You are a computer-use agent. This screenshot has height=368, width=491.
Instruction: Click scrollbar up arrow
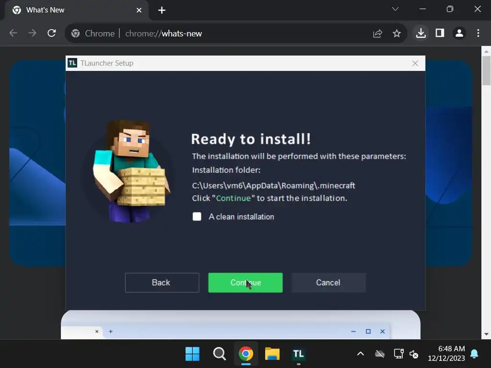click(486, 51)
